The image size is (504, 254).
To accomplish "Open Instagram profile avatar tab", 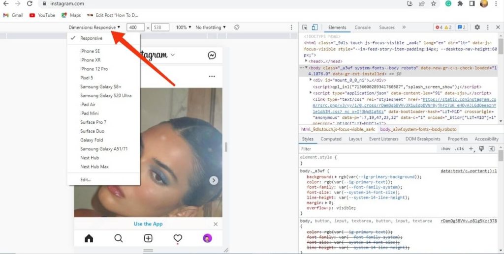I will pos(207,238).
